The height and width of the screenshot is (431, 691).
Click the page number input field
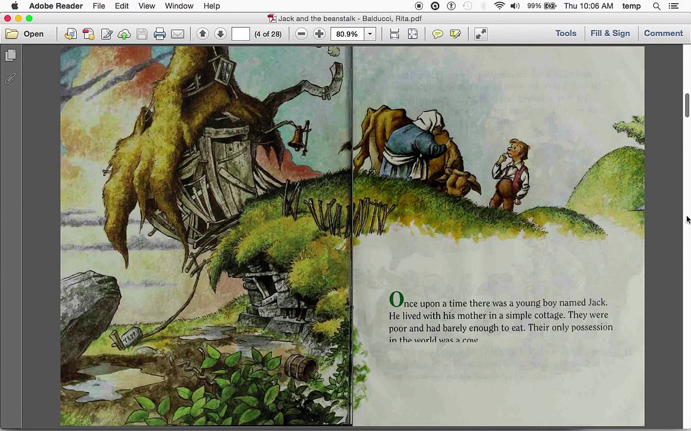(x=241, y=34)
